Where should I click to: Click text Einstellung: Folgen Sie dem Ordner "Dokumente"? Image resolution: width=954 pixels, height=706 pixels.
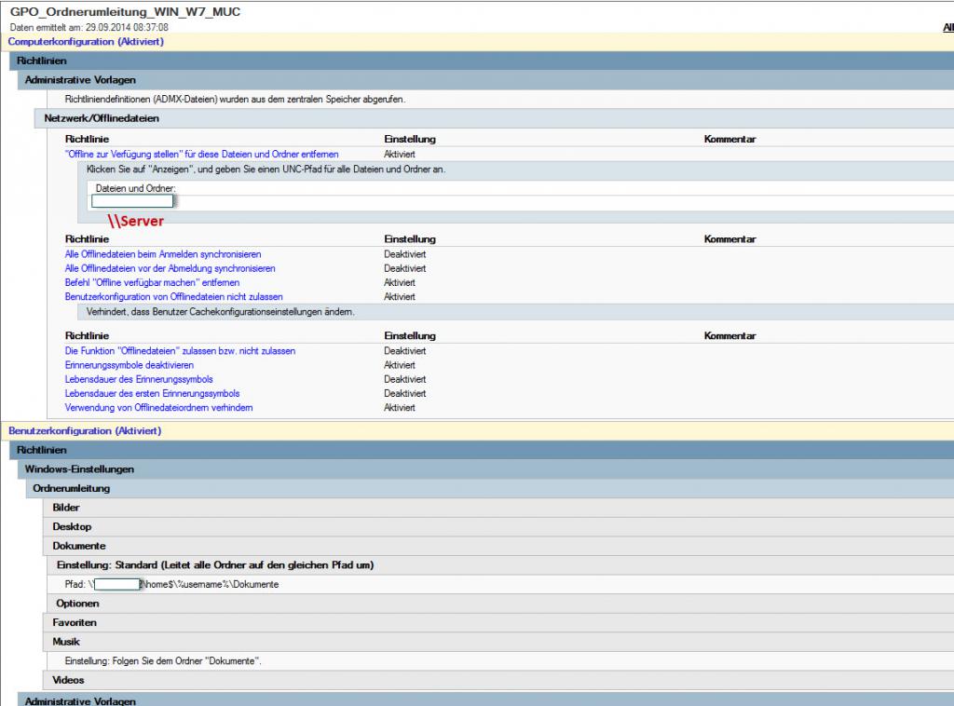click(163, 661)
